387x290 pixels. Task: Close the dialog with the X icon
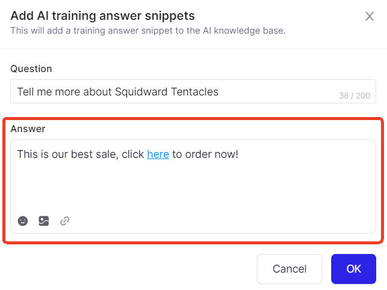click(370, 17)
